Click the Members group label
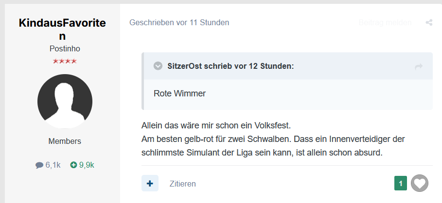442x203 pixels. (65, 141)
